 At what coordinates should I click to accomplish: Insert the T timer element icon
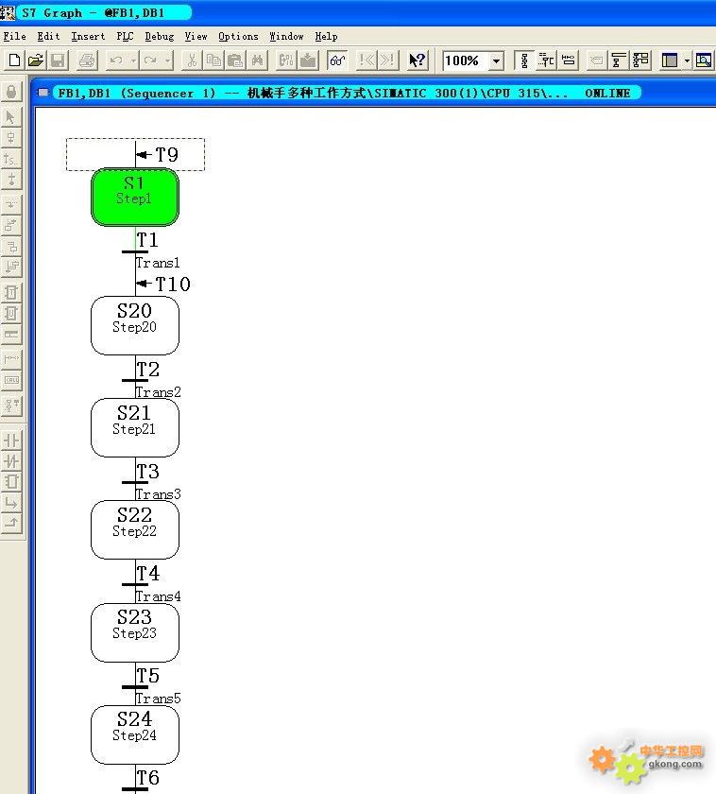click(x=11, y=292)
